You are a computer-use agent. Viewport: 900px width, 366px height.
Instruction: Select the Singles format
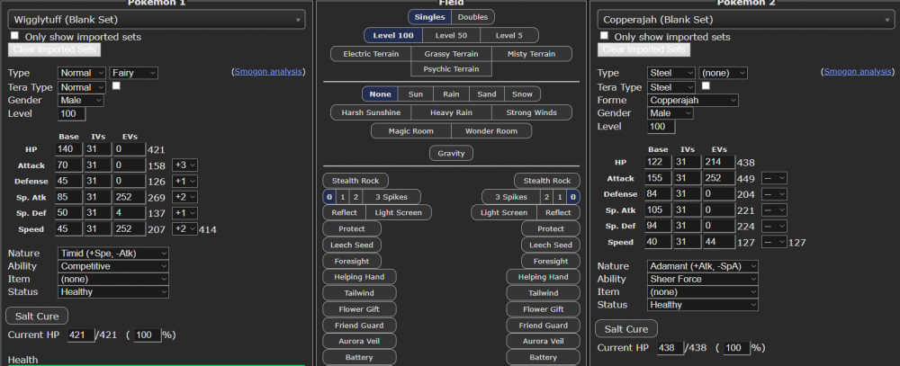[430, 17]
